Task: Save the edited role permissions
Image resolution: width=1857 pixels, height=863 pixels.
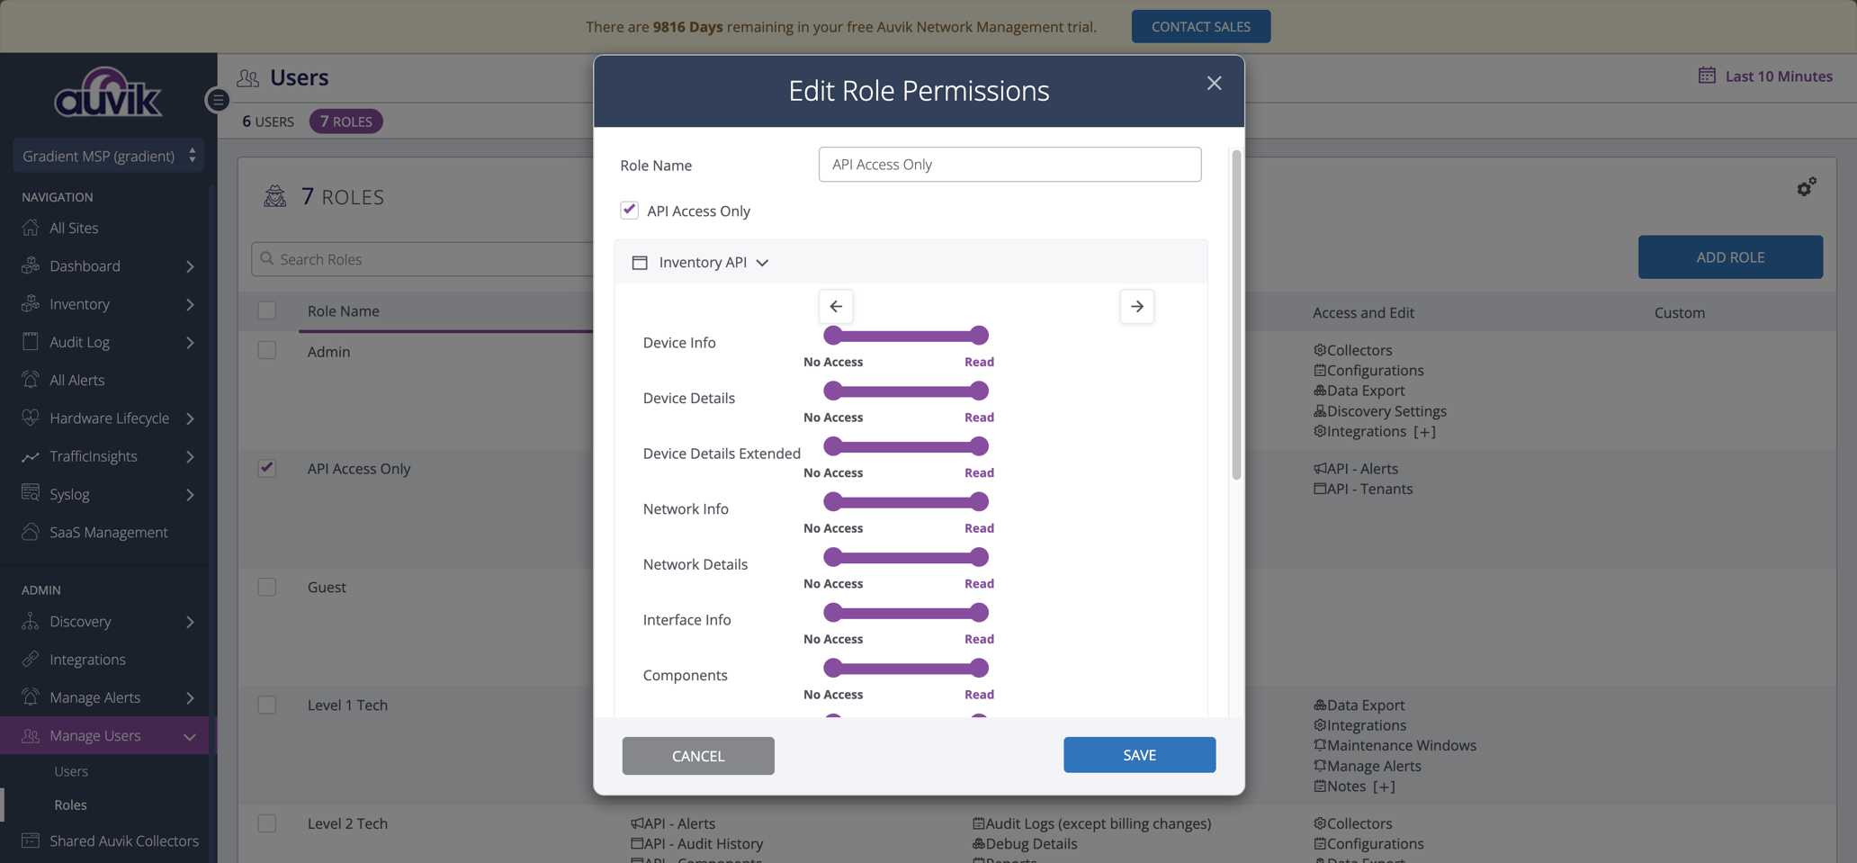Action: point(1139,755)
